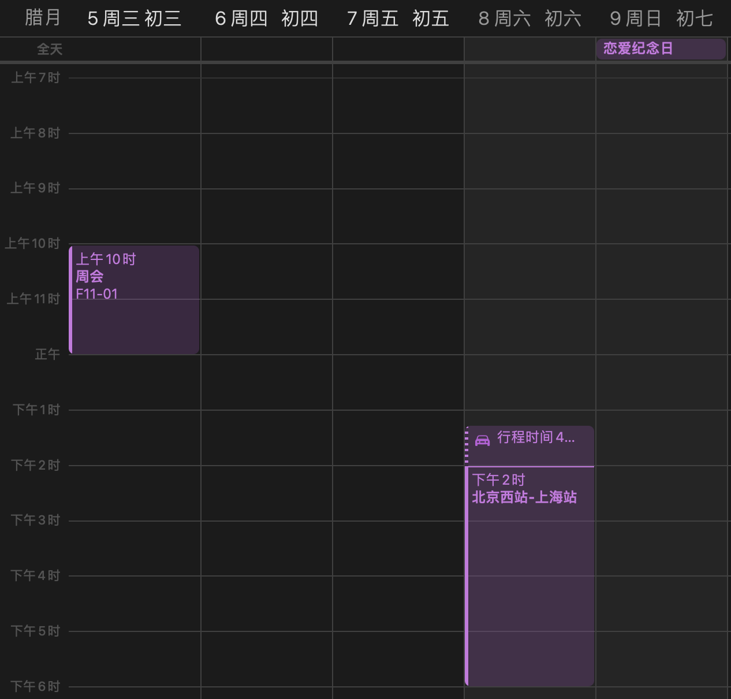Click the car icon in travel time block
This screenshot has width=731, height=699.
(x=482, y=440)
